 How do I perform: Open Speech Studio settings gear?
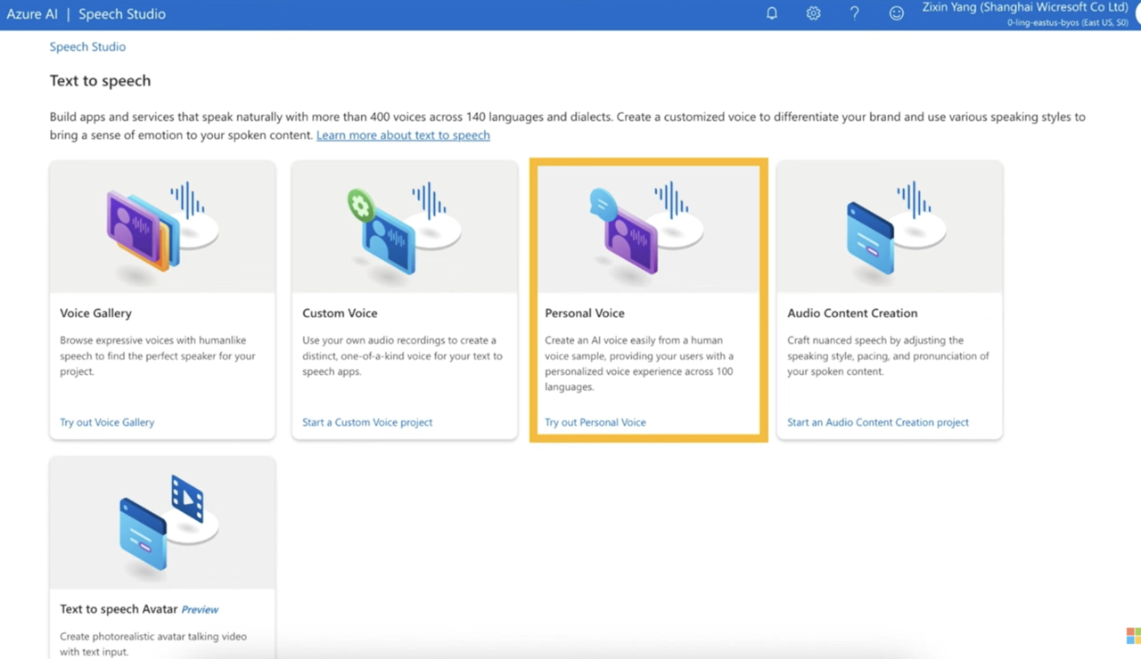click(x=813, y=13)
